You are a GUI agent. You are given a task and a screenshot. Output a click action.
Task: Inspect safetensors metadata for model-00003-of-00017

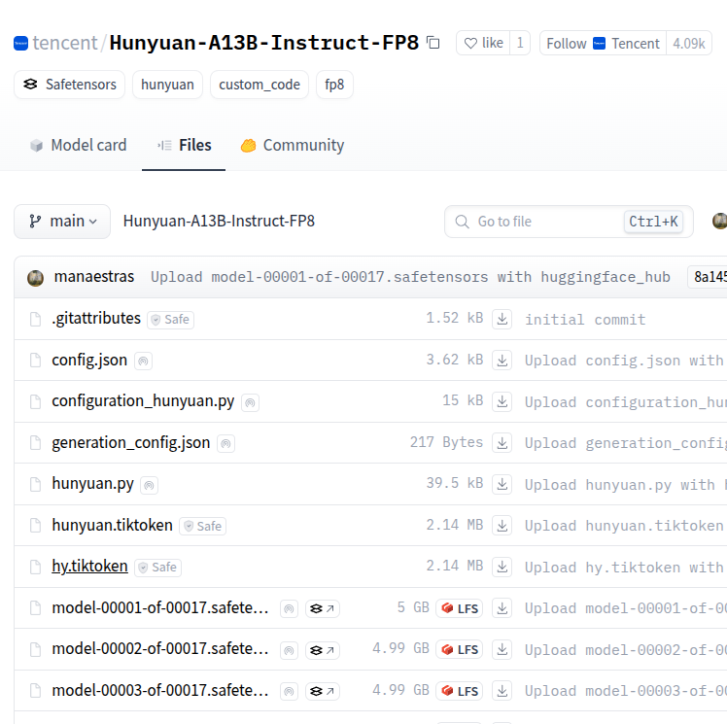(323, 691)
